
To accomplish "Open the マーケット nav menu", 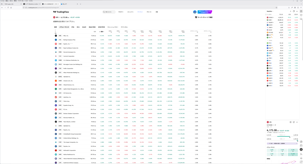I will pos(140,12).
